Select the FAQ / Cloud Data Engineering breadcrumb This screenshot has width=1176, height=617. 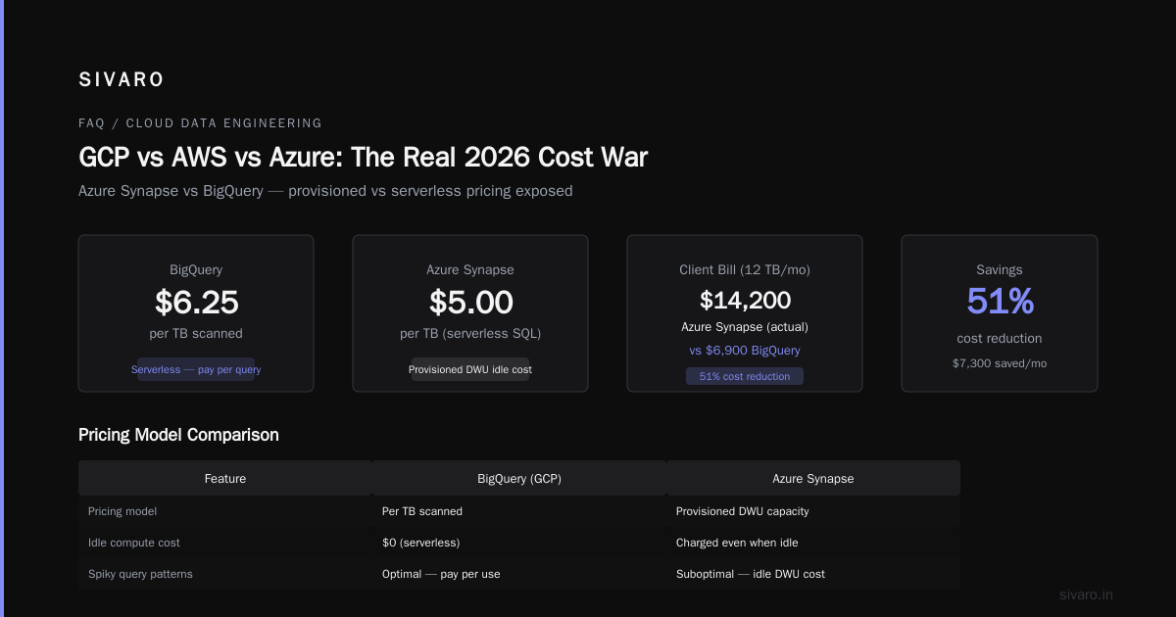click(x=200, y=123)
